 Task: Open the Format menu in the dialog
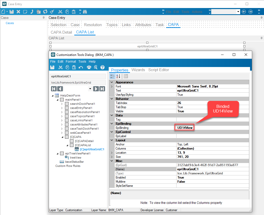(x=71, y=61)
